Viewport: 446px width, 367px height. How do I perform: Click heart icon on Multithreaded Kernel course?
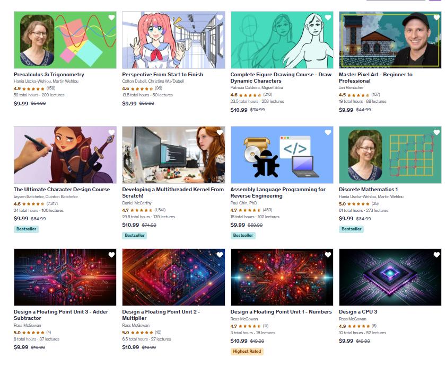(x=220, y=132)
